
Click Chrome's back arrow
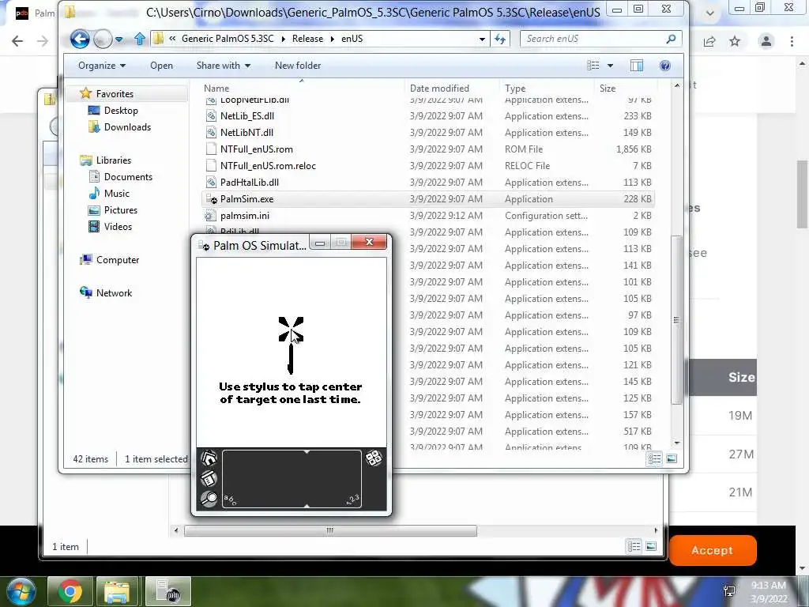pyautogui.click(x=17, y=41)
